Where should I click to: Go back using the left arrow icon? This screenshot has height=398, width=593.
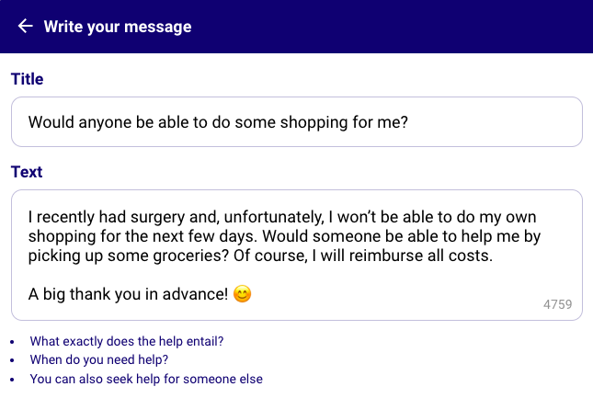[26, 26]
